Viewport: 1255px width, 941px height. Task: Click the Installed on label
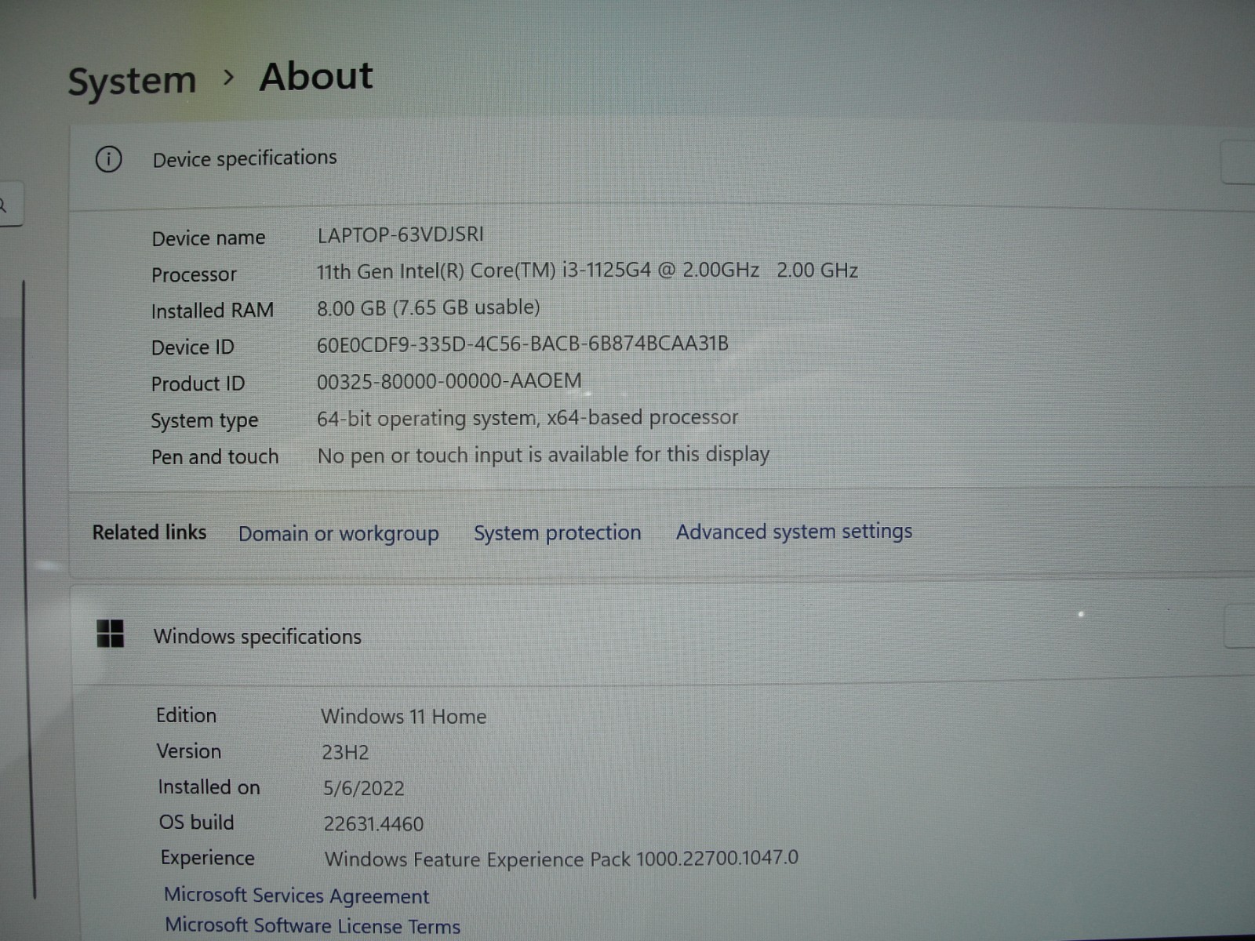click(209, 787)
